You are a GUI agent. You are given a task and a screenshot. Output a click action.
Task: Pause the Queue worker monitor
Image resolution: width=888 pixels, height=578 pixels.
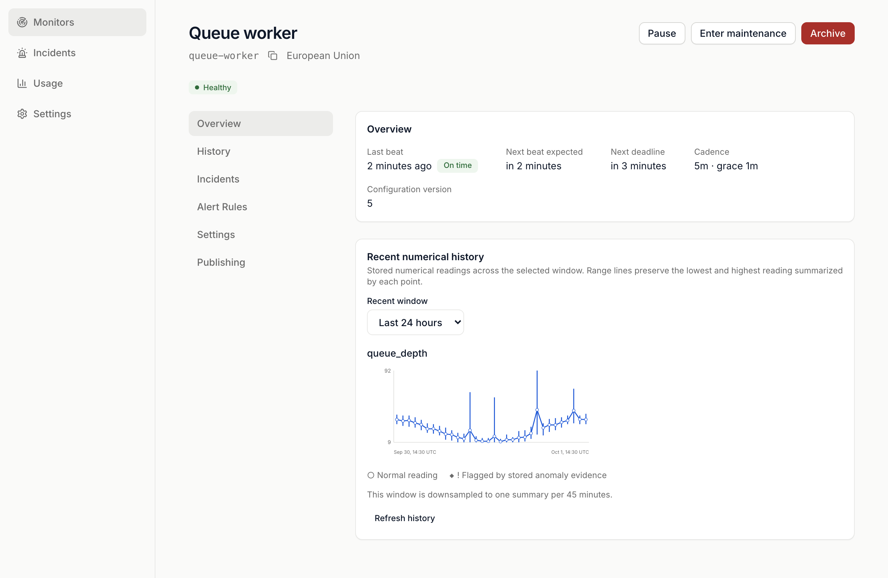tap(661, 33)
